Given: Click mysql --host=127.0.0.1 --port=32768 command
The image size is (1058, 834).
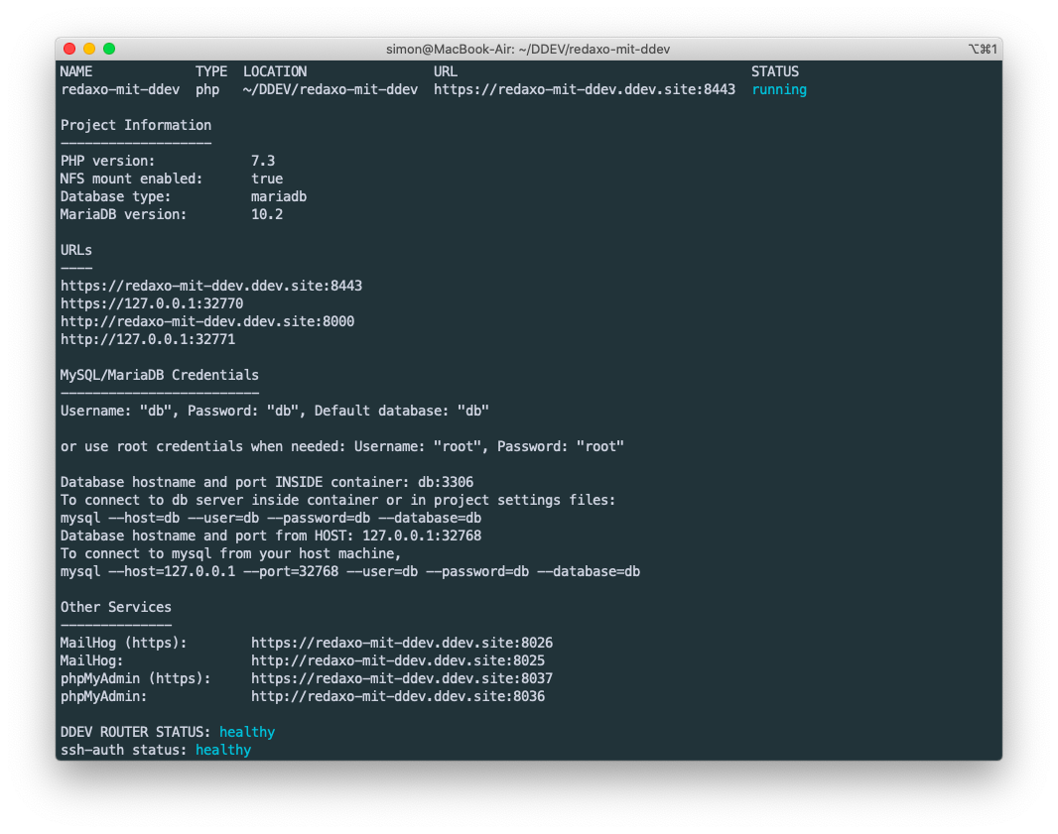Looking at the screenshot, I should (x=350, y=572).
